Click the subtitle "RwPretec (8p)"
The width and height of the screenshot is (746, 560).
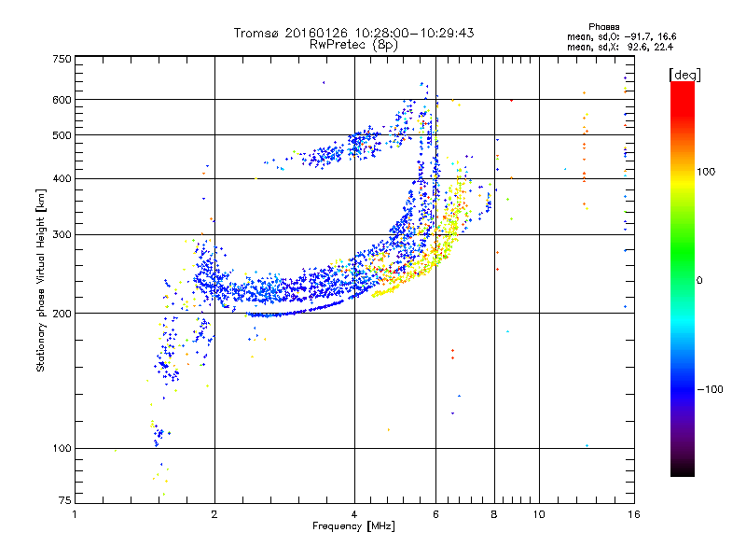[x=353, y=45]
